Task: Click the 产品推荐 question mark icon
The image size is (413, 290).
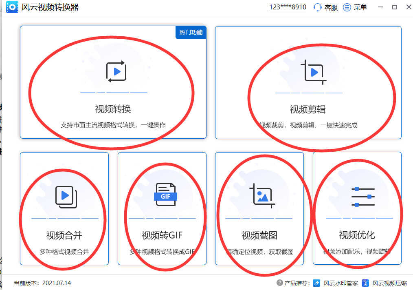Action: click(279, 283)
